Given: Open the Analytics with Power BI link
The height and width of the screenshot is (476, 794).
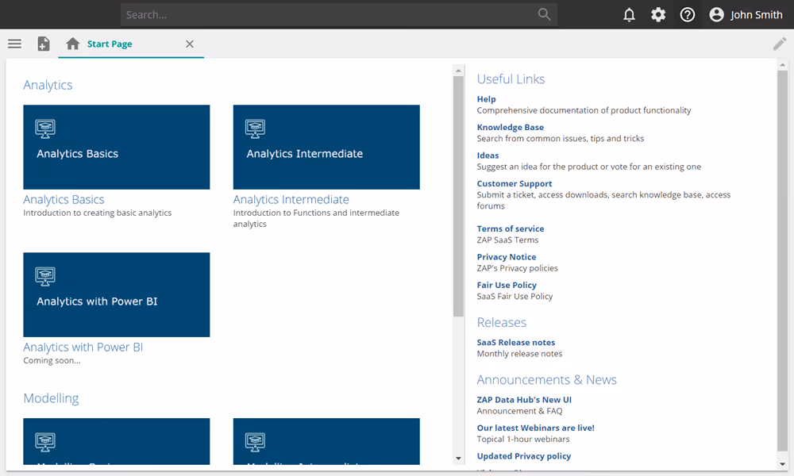Looking at the screenshot, I should [83, 347].
